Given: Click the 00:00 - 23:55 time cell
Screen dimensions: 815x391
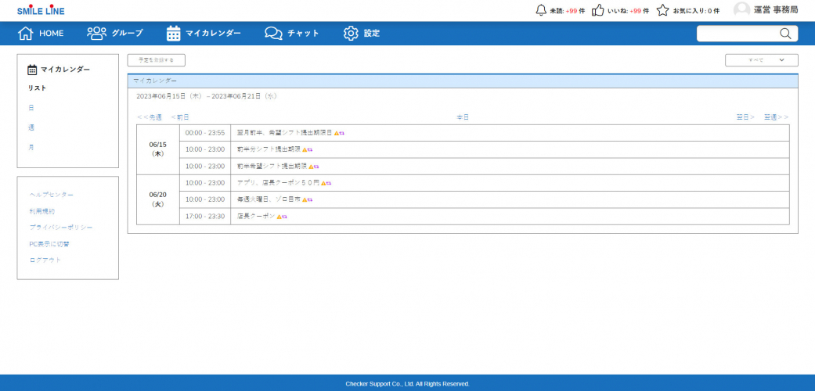Looking at the screenshot, I should 205,133.
